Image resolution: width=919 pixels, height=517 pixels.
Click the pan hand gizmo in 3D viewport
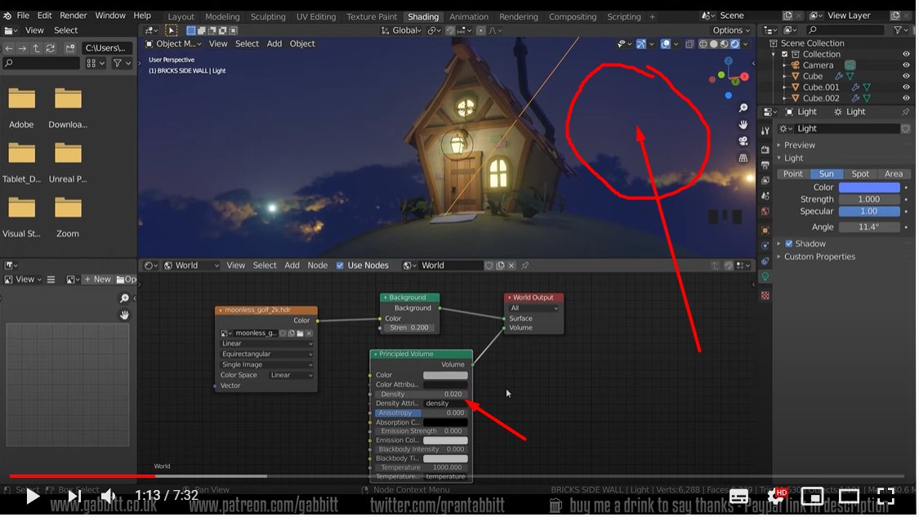[743, 124]
